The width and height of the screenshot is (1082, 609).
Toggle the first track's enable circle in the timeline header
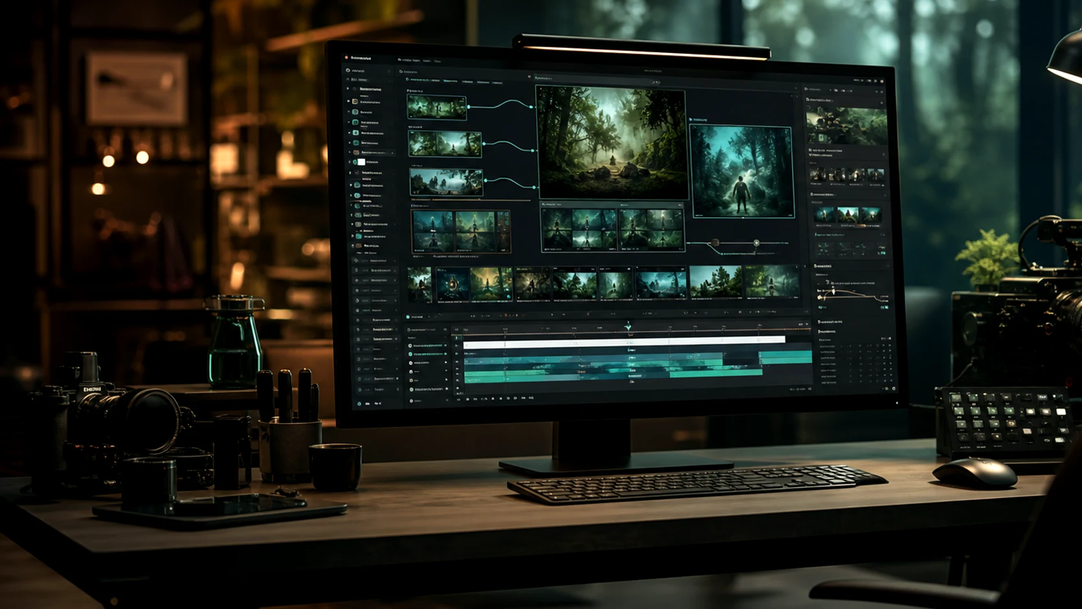[410, 346]
